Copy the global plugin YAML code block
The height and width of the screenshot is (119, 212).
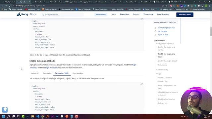coord(142,84)
